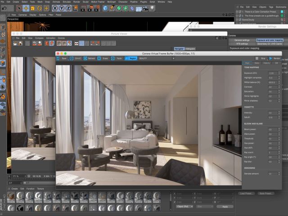Click Apply in coordinates panel
The width and height of the screenshot is (288, 216).
pos(225,207)
